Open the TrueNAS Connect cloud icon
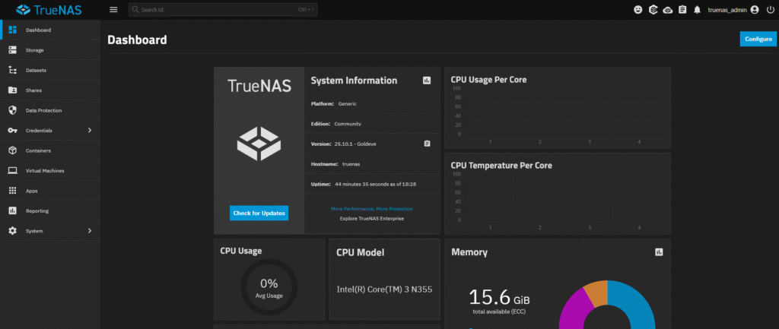The image size is (779, 329). click(668, 10)
